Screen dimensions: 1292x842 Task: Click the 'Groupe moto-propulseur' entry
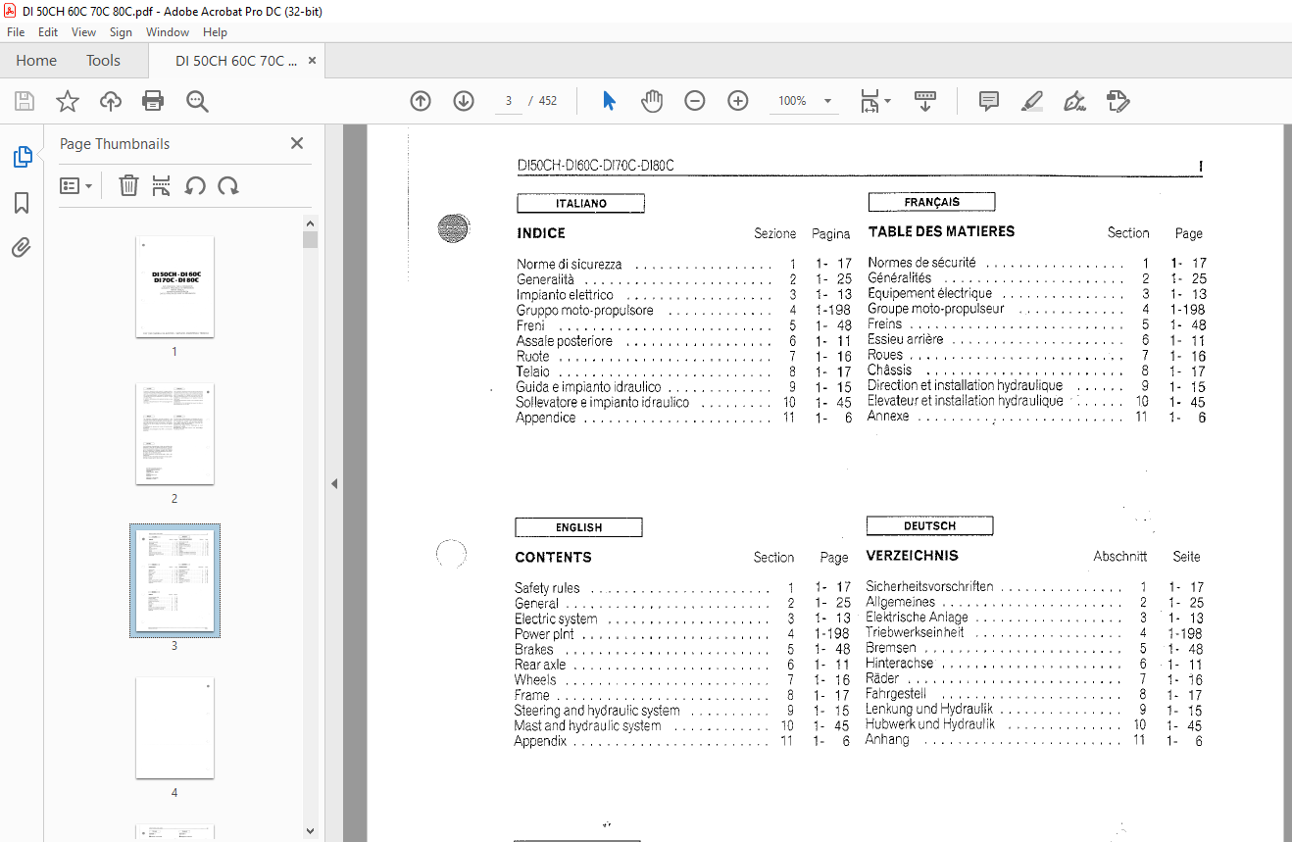[x=936, y=309]
